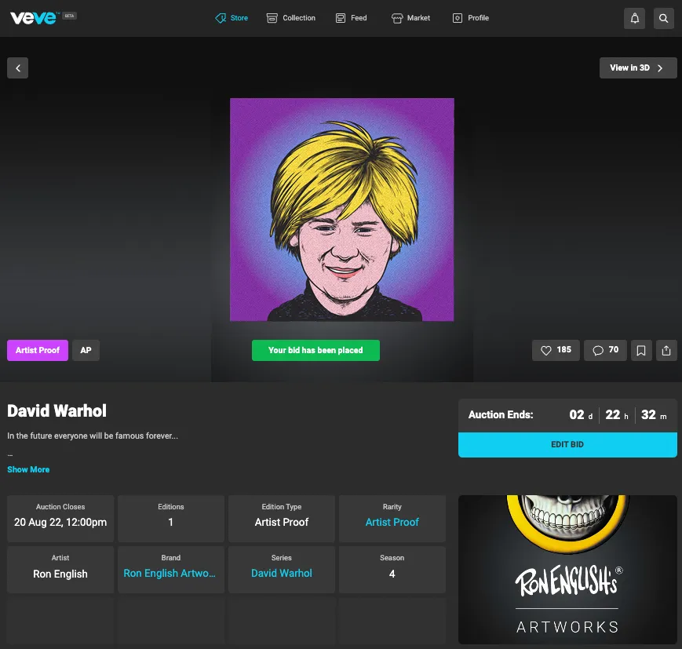682x649 pixels.
Task: Click the search magnifier icon
Action: (x=664, y=18)
